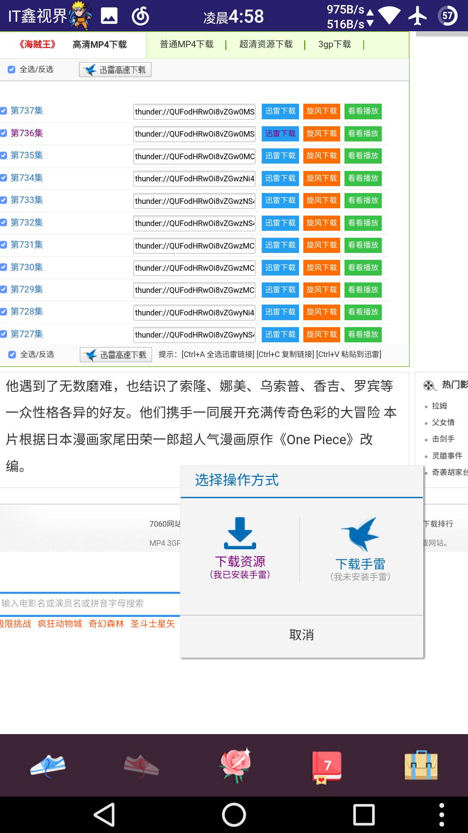Uncheck the 第734集 checkbox
Image resolution: width=468 pixels, height=833 pixels.
[x=3, y=178]
